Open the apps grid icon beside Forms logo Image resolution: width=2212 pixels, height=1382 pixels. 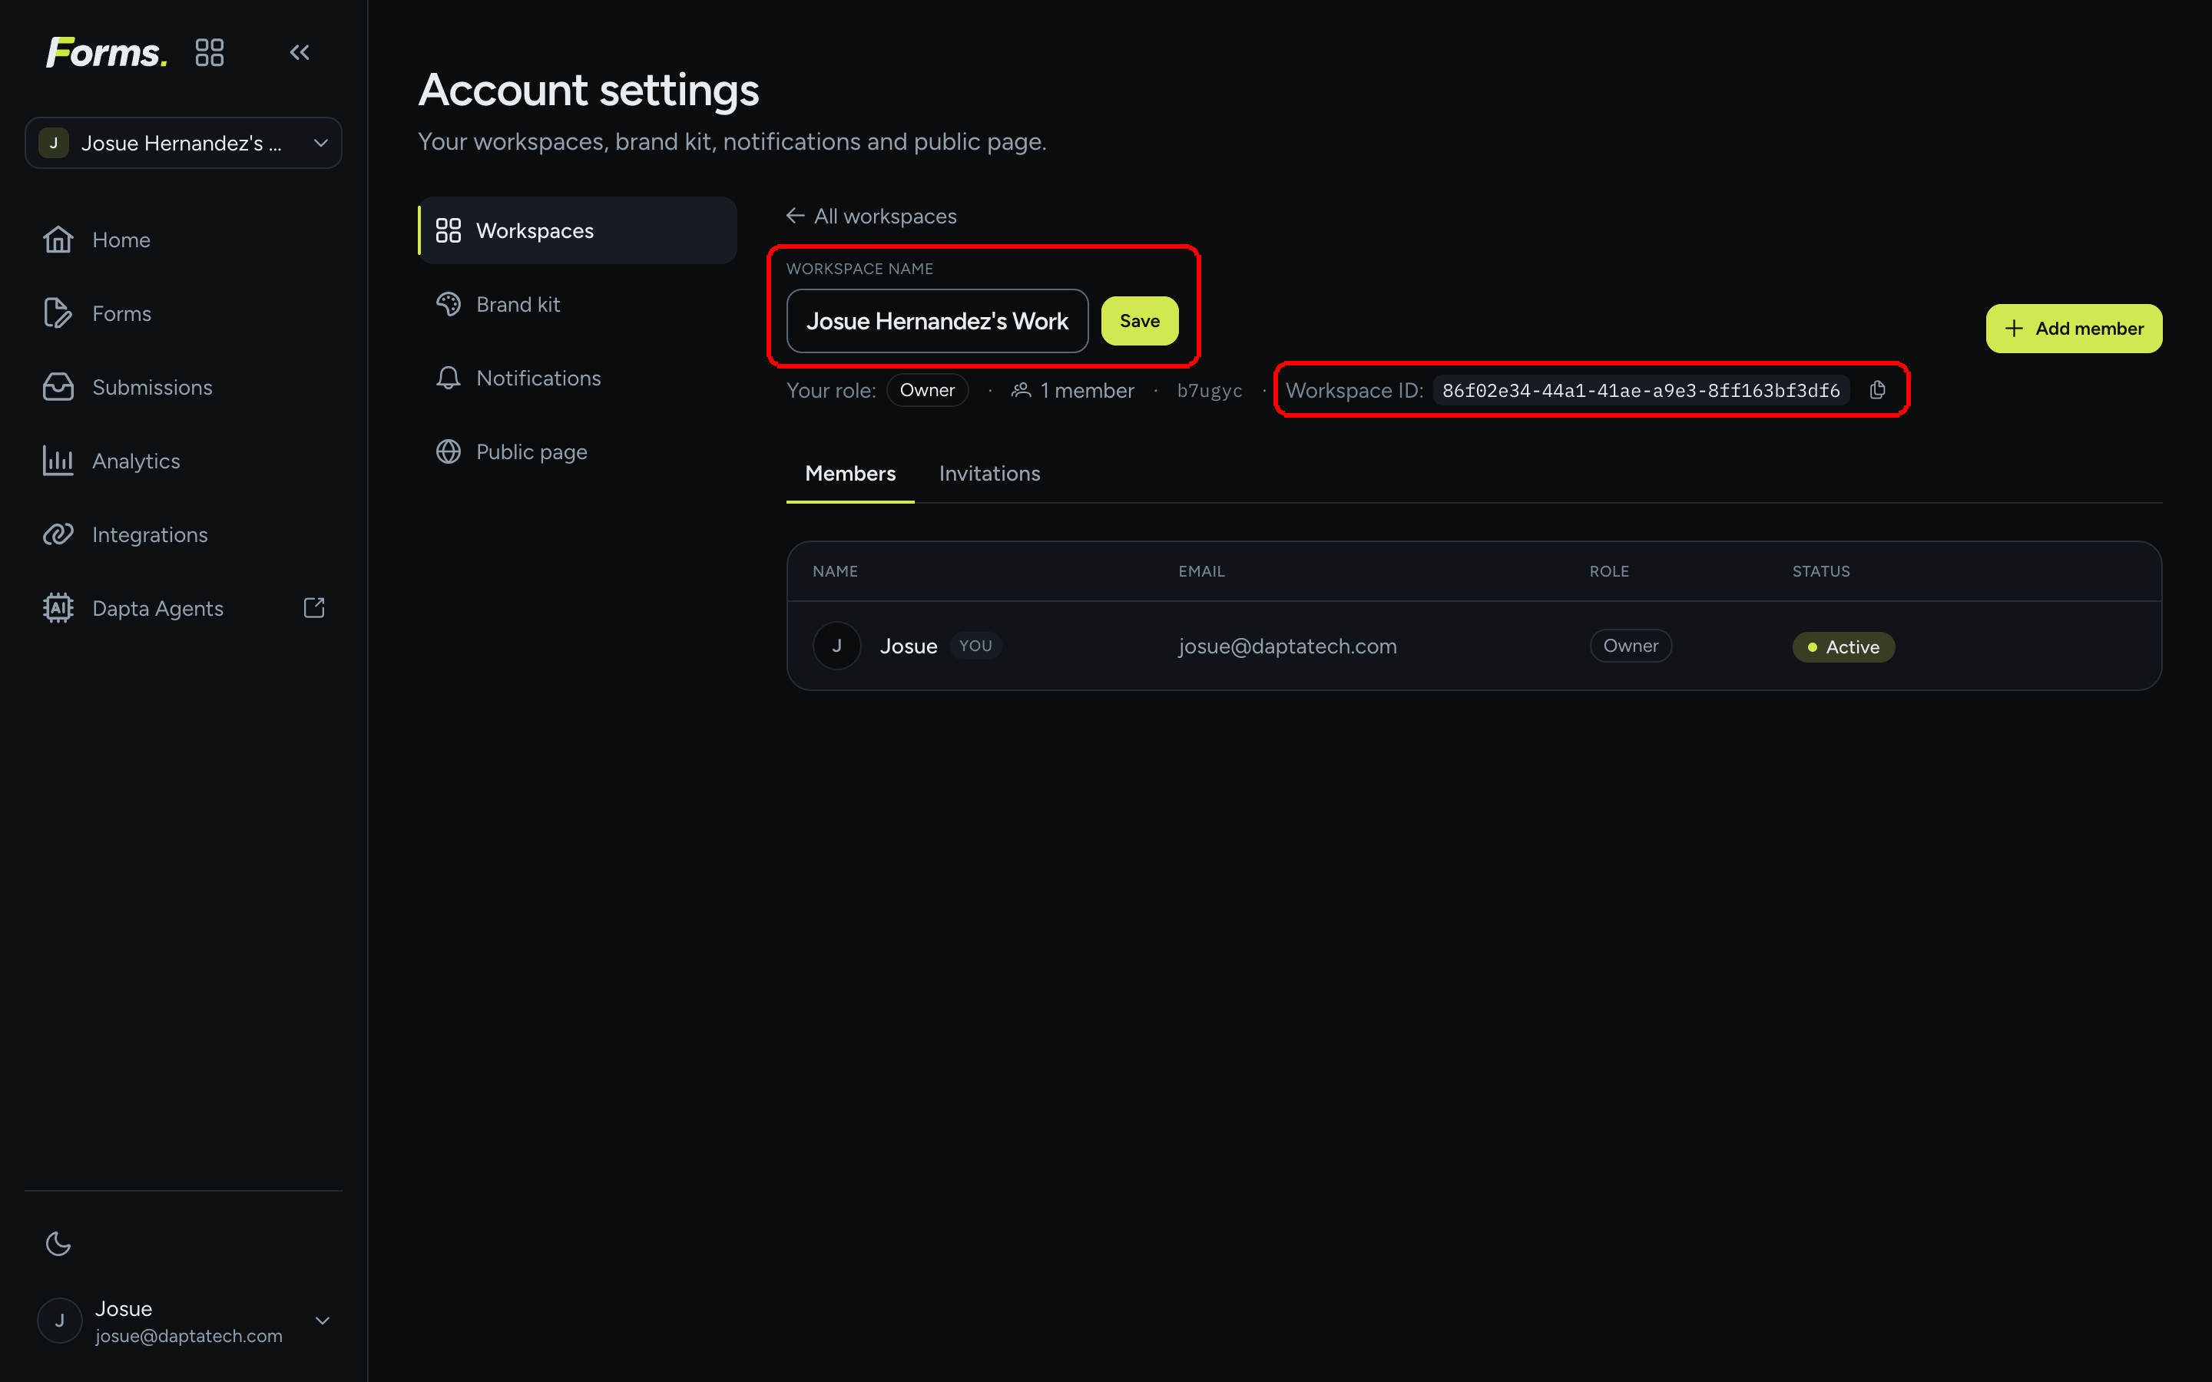[210, 52]
